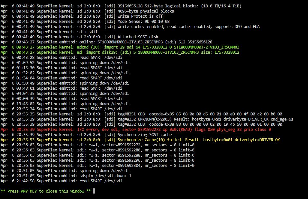Select the sector=8591592296 log line
308x199 pixels.
click(97, 160)
